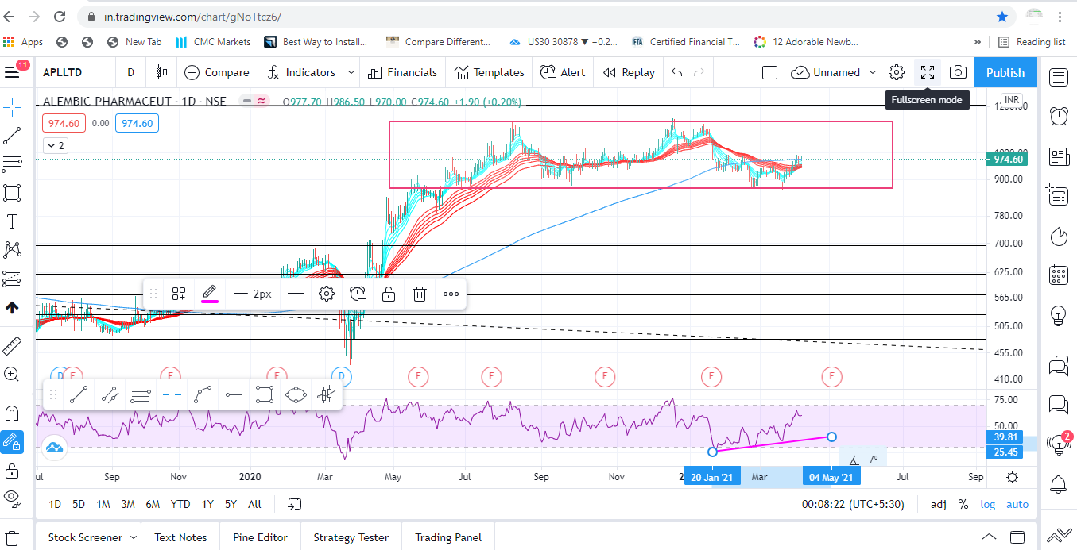Click the Compare symbol button
The image size is (1077, 550).
(x=217, y=72)
